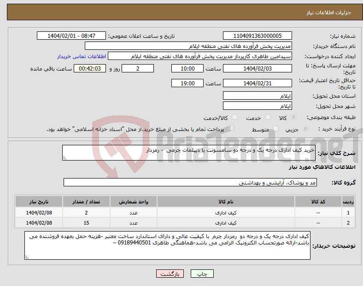Click the response deadline time 10:00

click(x=187, y=68)
